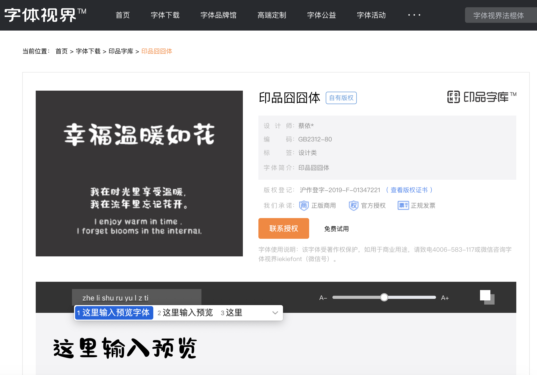The height and width of the screenshot is (375, 537).
Task: Click the rendered 这里输入预览 preview text
Action: click(125, 348)
